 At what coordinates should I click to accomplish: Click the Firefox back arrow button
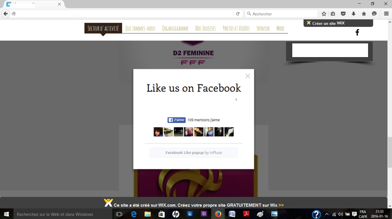(x=5, y=14)
